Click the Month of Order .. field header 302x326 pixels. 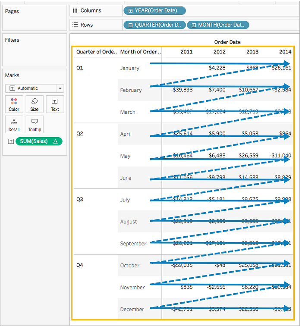tap(140, 52)
